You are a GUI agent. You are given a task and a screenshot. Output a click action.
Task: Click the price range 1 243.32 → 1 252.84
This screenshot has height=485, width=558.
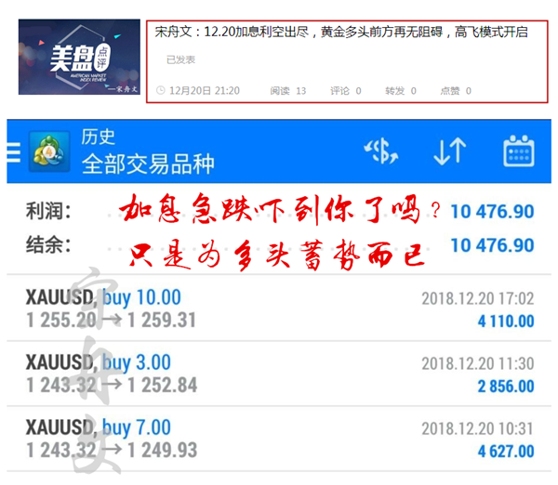point(112,385)
